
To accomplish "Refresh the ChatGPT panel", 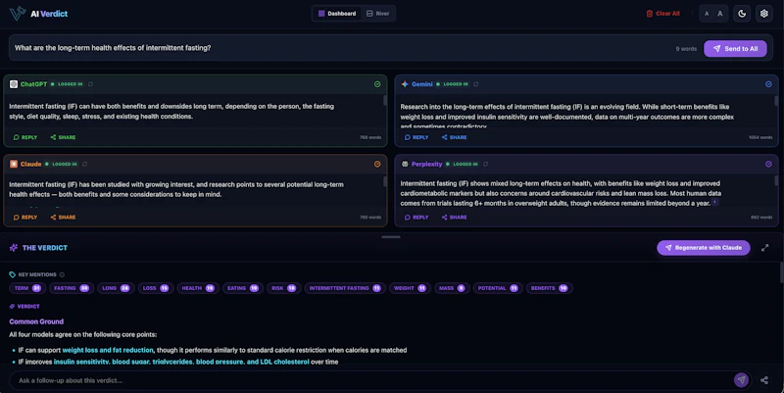I will (x=90, y=84).
